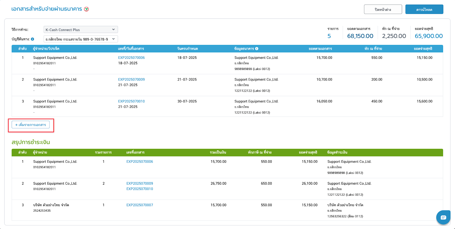
Task: Click the ผู้จำหน่าย/โปรเจ็ค column header
Action: (46, 49)
